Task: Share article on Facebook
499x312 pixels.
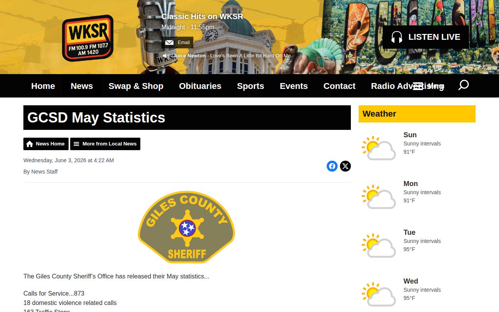Action: tap(332, 166)
